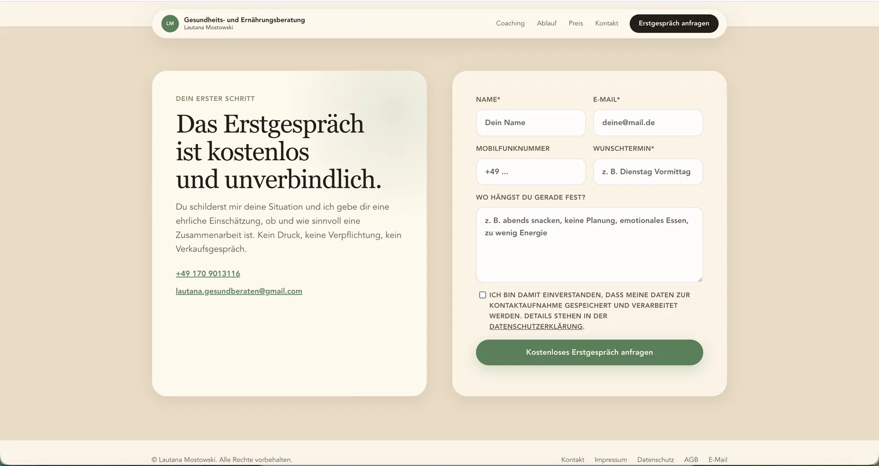The width and height of the screenshot is (879, 466).
Task: Click the 'WUNSCHTERMIN*' field label
Action: [x=624, y=148]
